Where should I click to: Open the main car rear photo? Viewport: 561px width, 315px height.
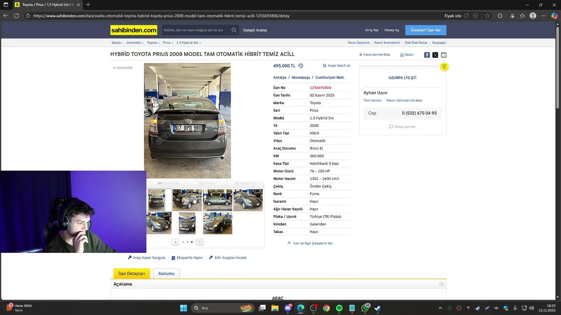pos(188,121)
